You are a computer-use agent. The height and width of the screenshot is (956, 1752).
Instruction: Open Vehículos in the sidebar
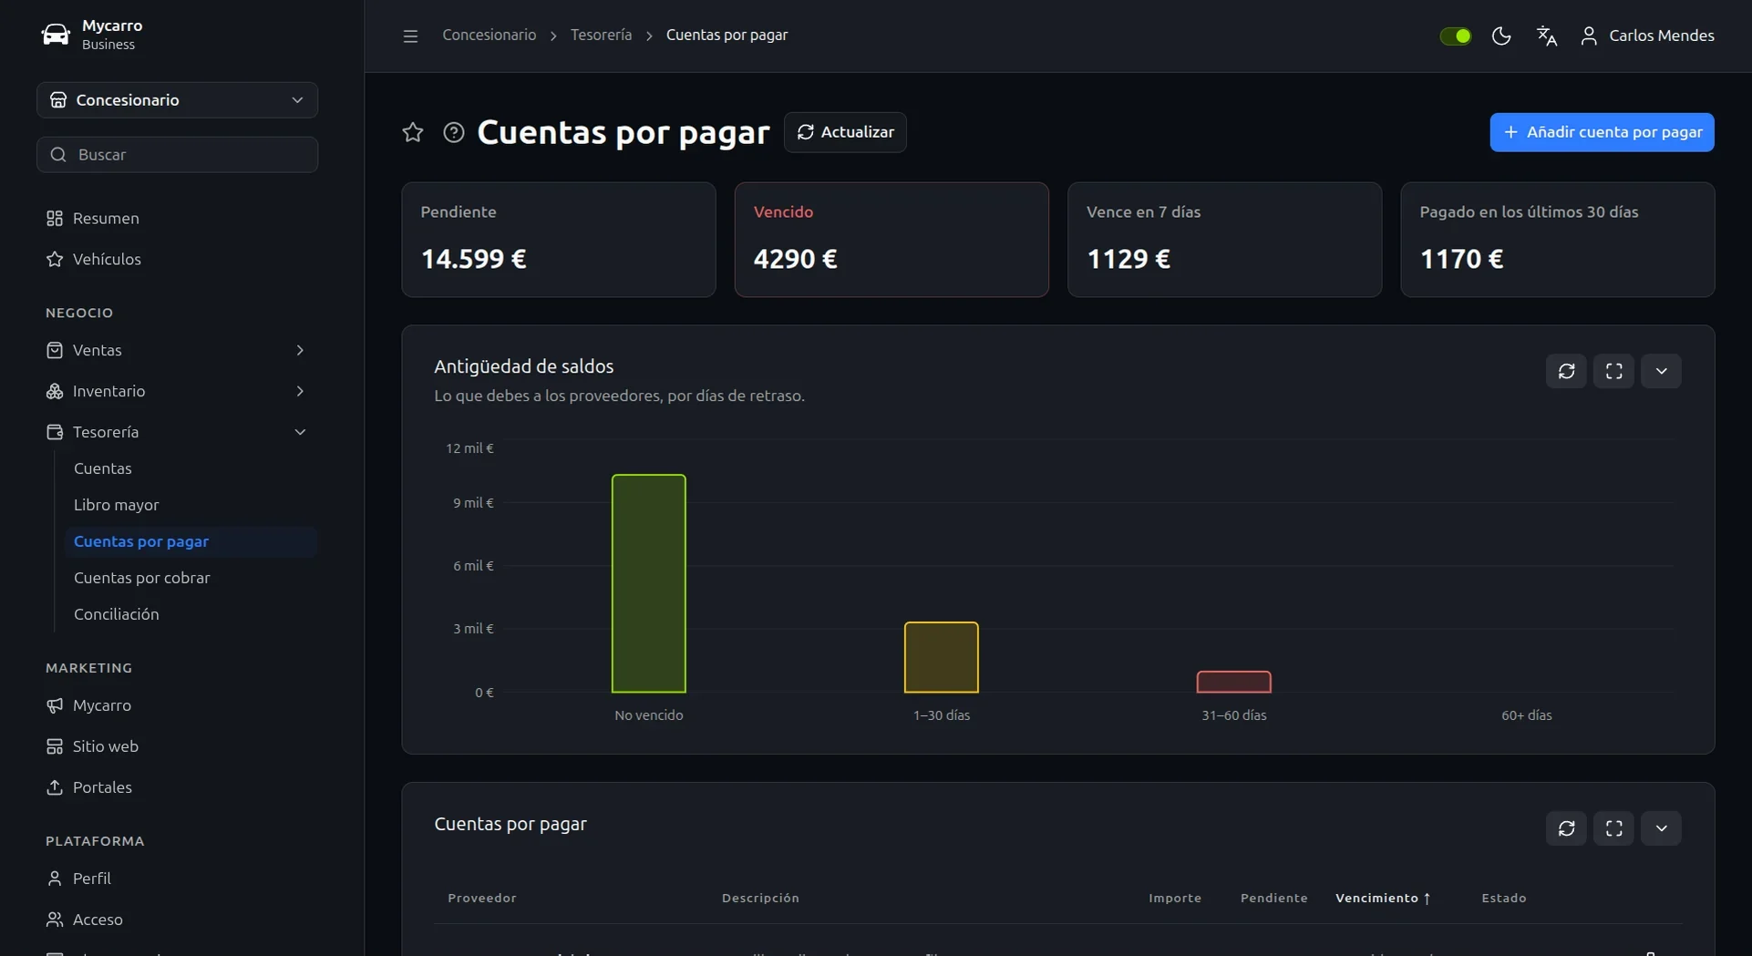177,260
